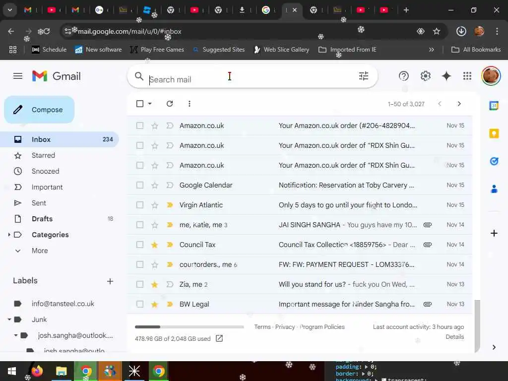
Task: Open attachment icon on BW Legal email
Action: (x=428, y=304)
